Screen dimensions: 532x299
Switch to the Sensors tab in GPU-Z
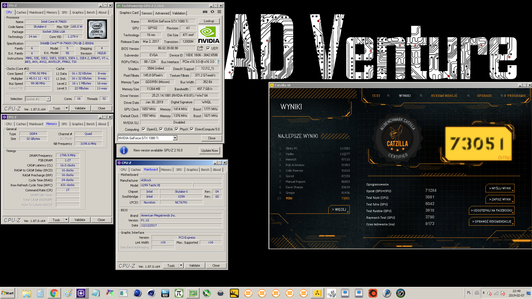coord(147,13)
